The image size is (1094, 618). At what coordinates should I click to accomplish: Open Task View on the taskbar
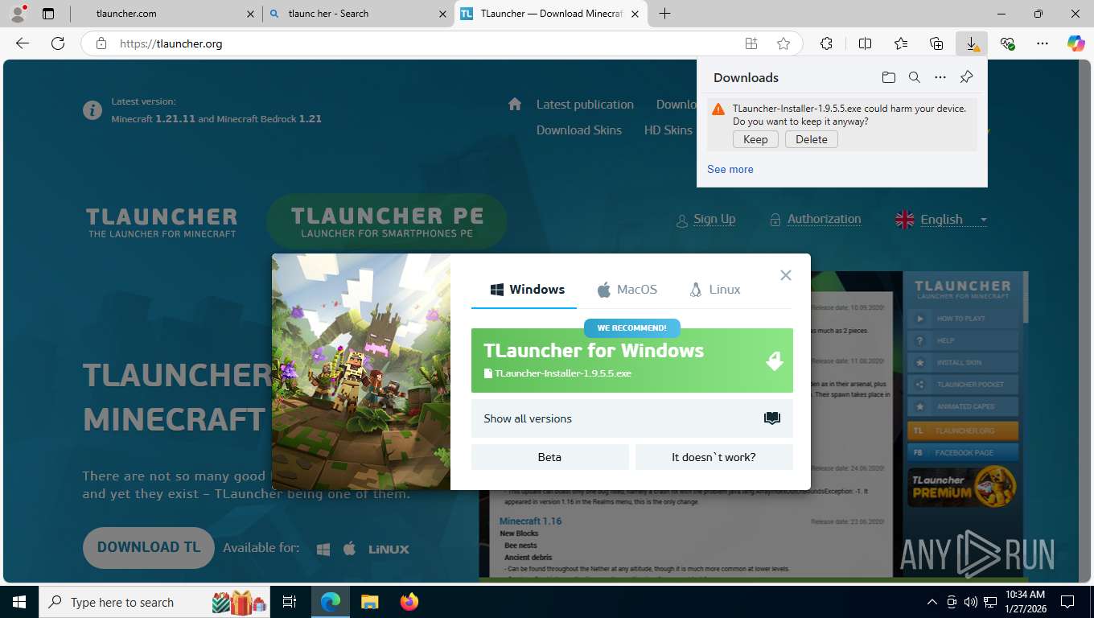[x=290, y=602]
